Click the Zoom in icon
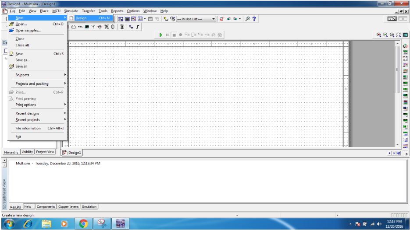Viewport: 410px width, 230px height. [378, 35]
